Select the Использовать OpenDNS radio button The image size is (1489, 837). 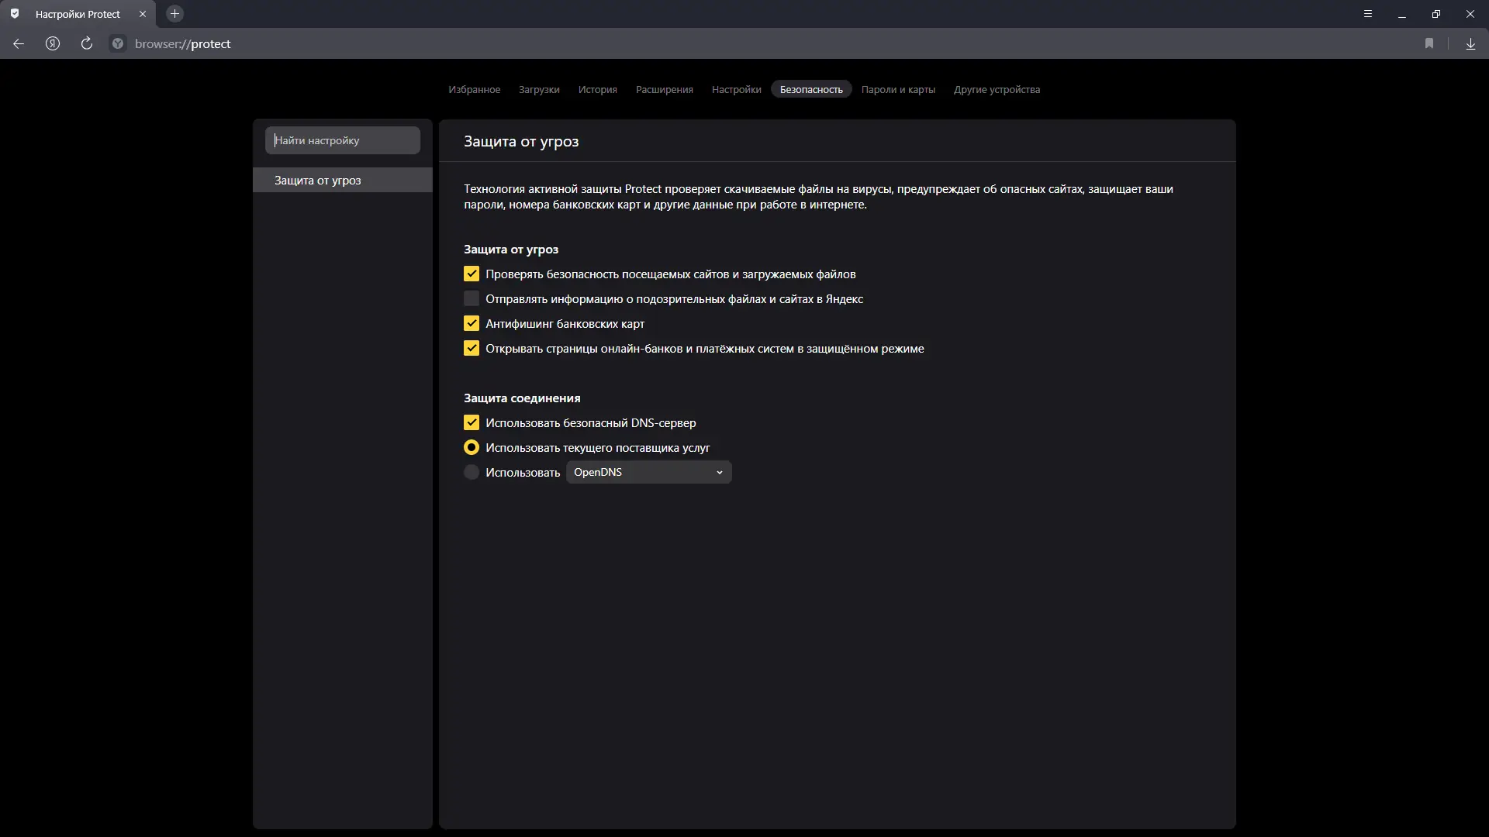pyautogui.click(x=472, y=472)
